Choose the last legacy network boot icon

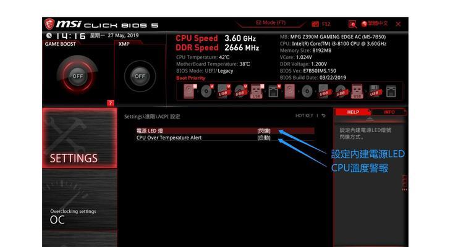pyautogui.click(x=391, y=91)
